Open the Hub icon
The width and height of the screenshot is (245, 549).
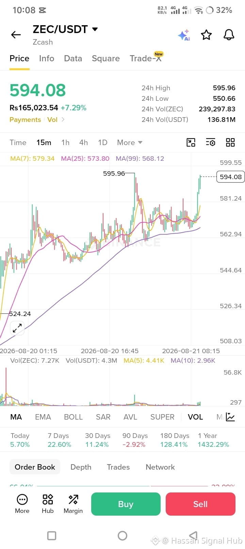coord(48,504)
